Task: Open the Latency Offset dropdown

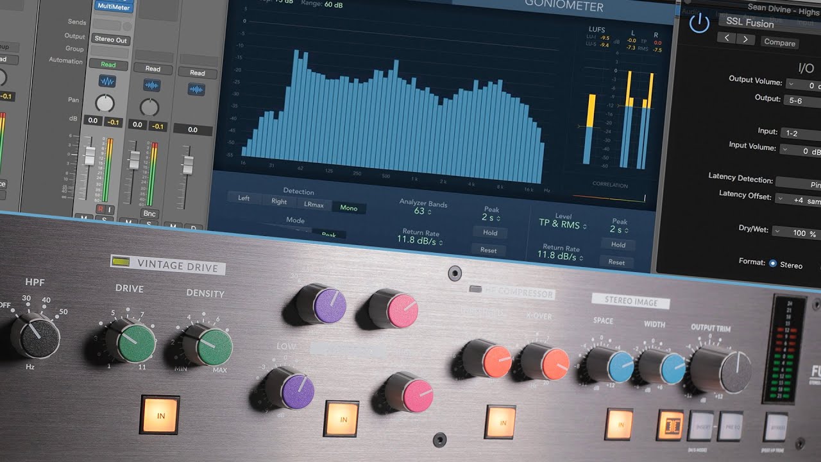Action: 799,200
